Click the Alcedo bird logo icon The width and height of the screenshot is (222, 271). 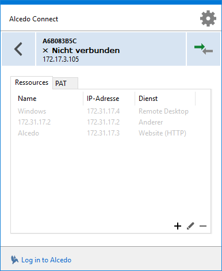click(x=14, y=260)
